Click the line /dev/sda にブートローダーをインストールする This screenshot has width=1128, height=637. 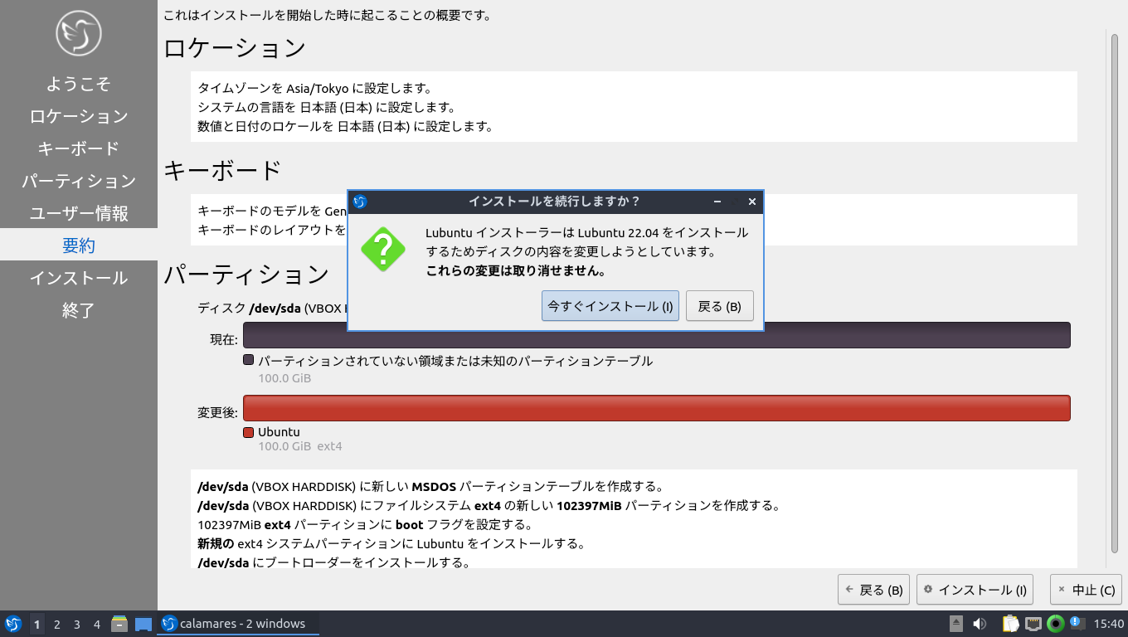[333, 563]
